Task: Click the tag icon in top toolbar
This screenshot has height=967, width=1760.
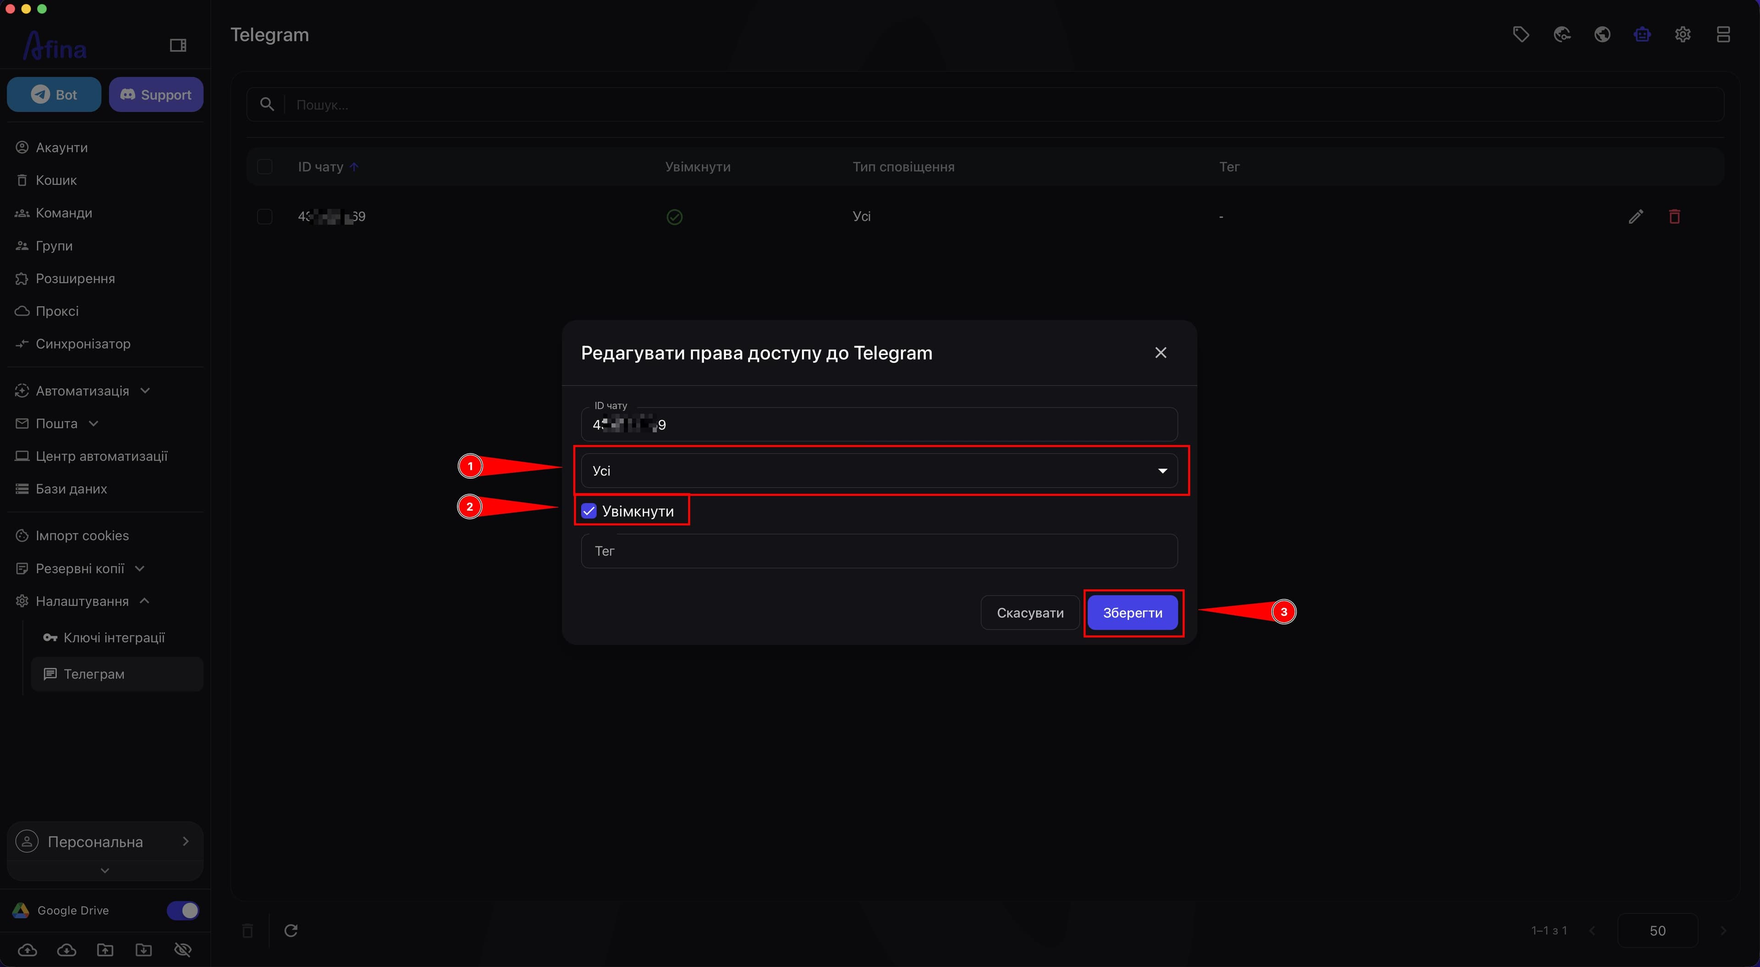Action: point(1521,34)
